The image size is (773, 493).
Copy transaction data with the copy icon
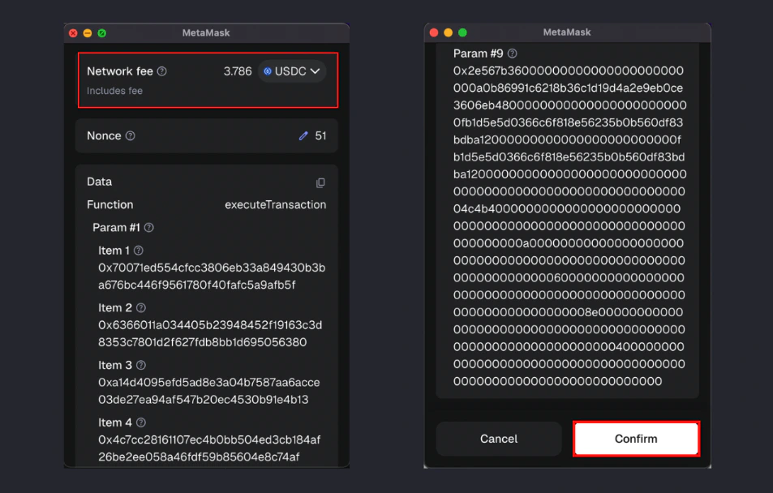(x=320, y=183)
